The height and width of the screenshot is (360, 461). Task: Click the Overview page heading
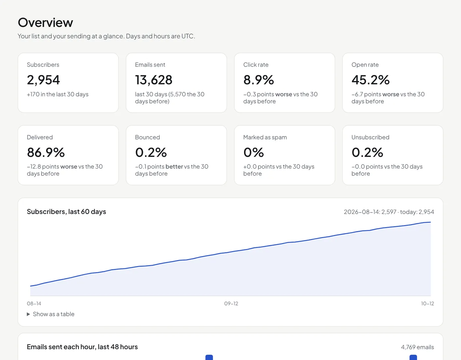coord(45,22)
